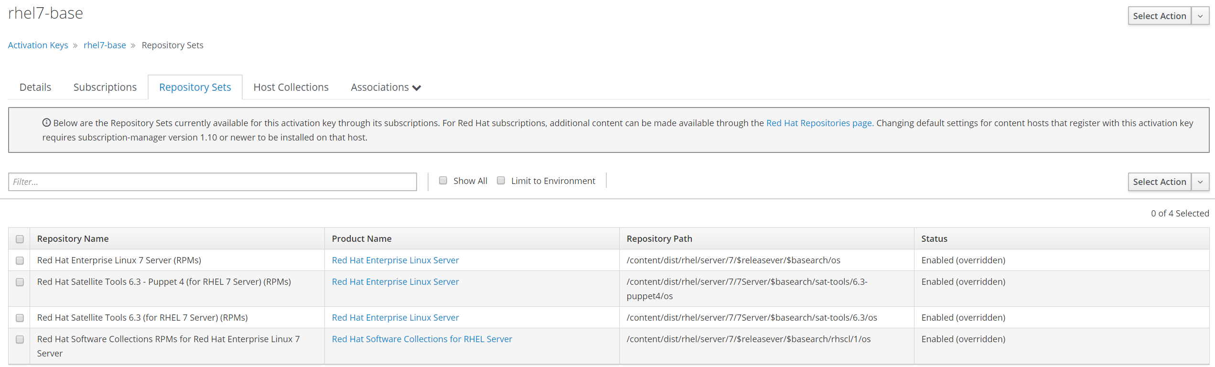This screenshot has height=367, width=1215.
Task: Click the caret icon next to Associations
Action: pyautogui.click(x=417, y=88)
